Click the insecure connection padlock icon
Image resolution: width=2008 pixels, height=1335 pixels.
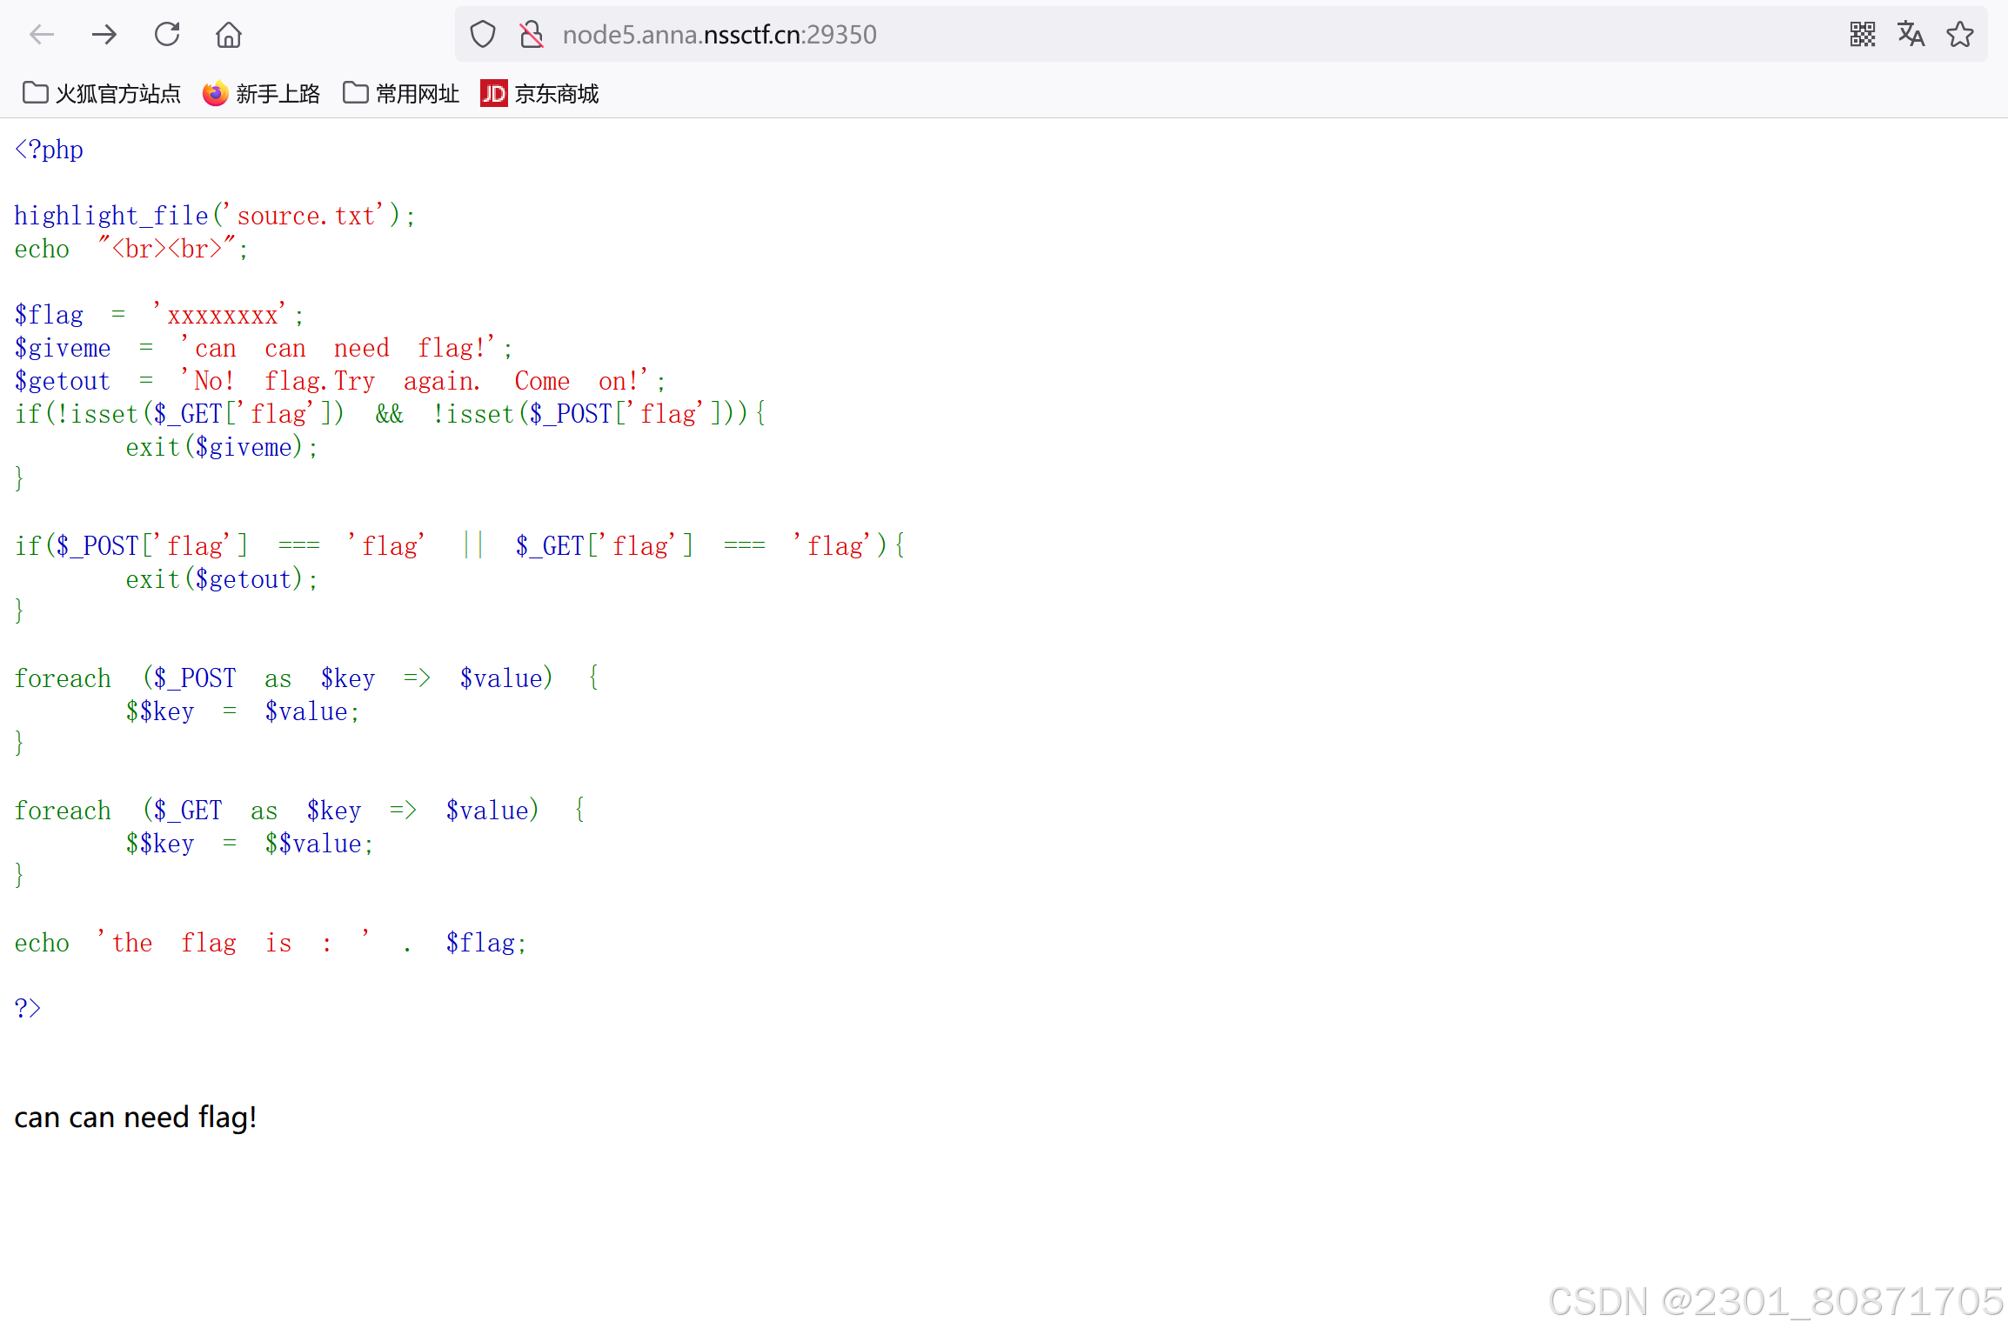pyautogui.click(x=532, y=35)
